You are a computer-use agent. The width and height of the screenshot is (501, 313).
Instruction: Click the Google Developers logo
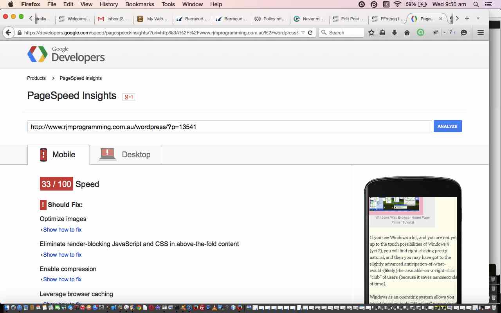point(66,54)
